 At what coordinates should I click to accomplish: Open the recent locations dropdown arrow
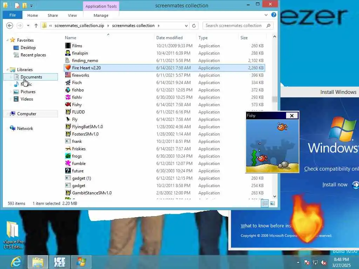pos(28,26)
